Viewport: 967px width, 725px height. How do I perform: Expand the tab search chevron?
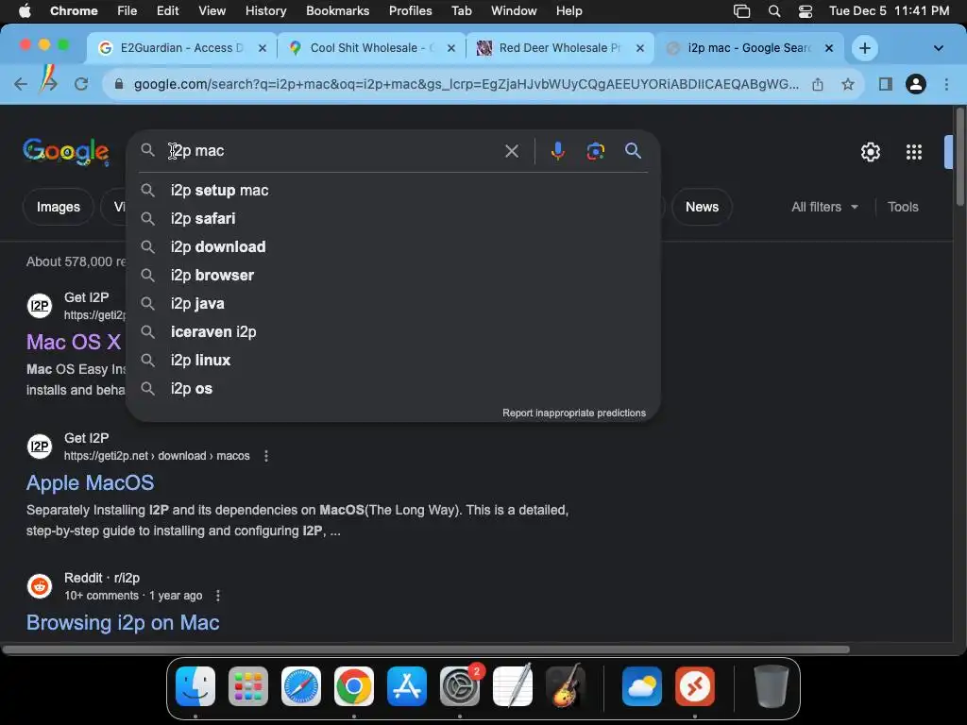coord(938,48)
